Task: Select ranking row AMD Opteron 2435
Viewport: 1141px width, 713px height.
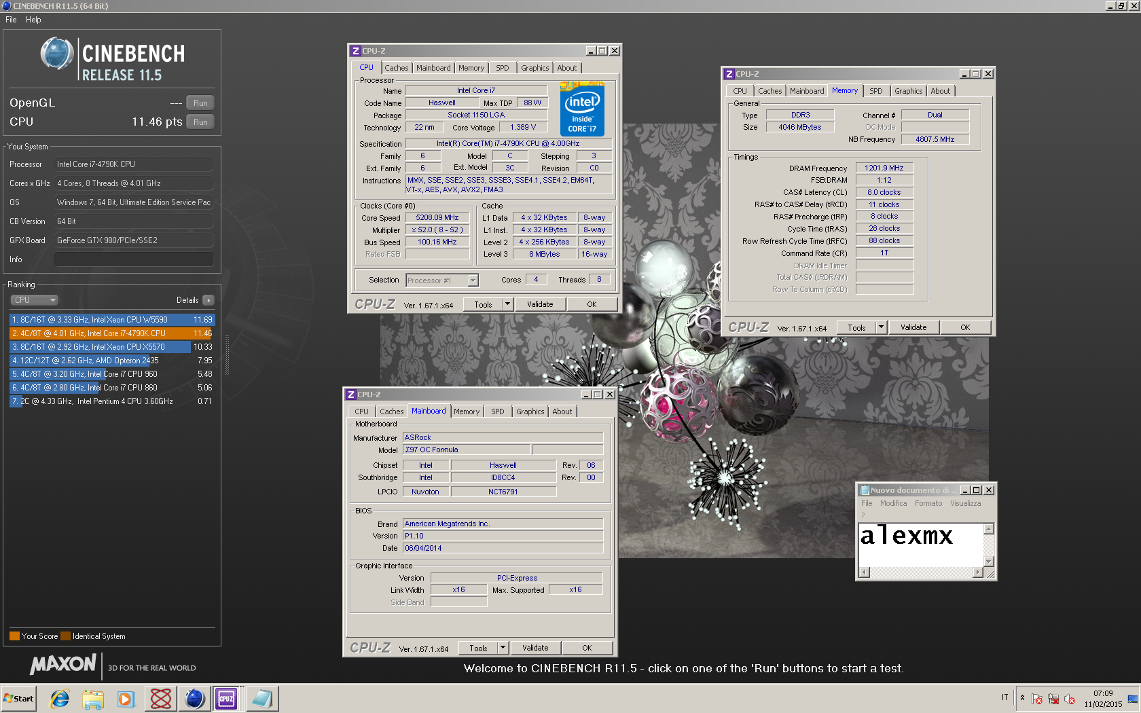Action: (x=112, y=361)
